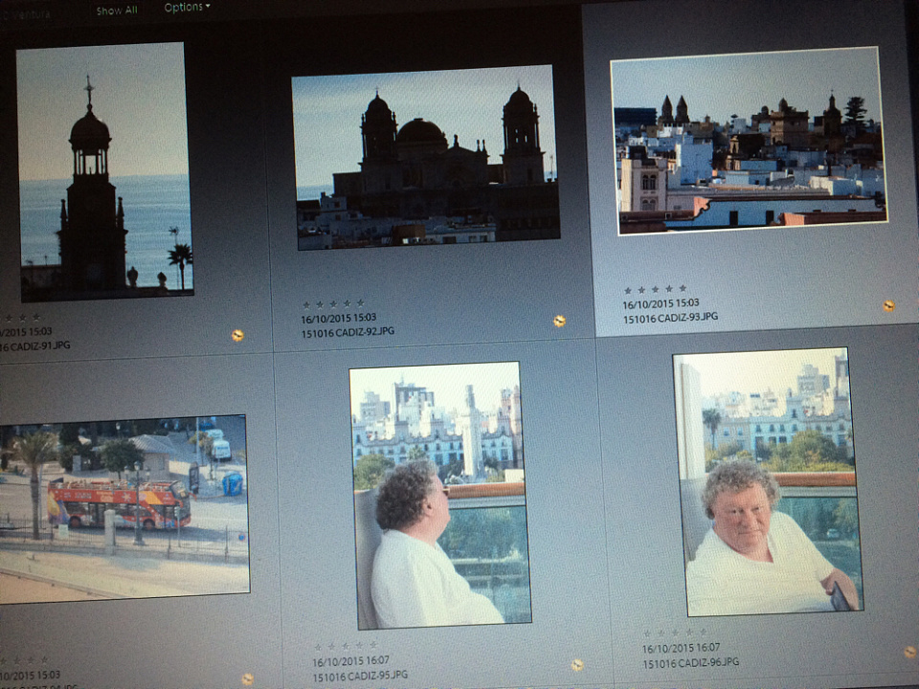Click the filename 151016 CADIZ-96.JPG
919x689 pixels.
(691, 662)
